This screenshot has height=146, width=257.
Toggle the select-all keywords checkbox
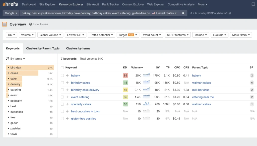pos(62,68)
